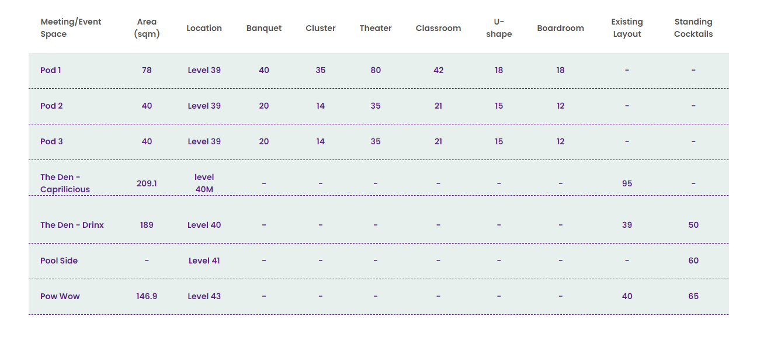Click the Standing Cocktails column header
Viewport: 757px width, 340px height.
pos(693,28)
